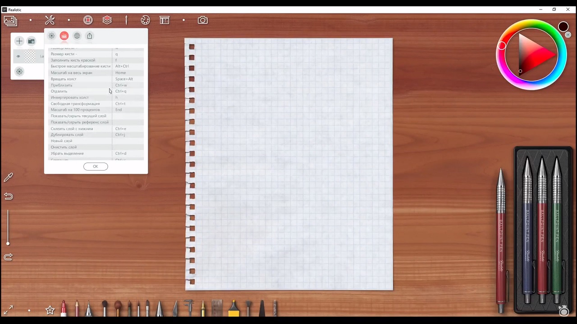Viewport: 577px width, 324px height.
Task: Open the gallery images icon
Action: pos(10,21)
